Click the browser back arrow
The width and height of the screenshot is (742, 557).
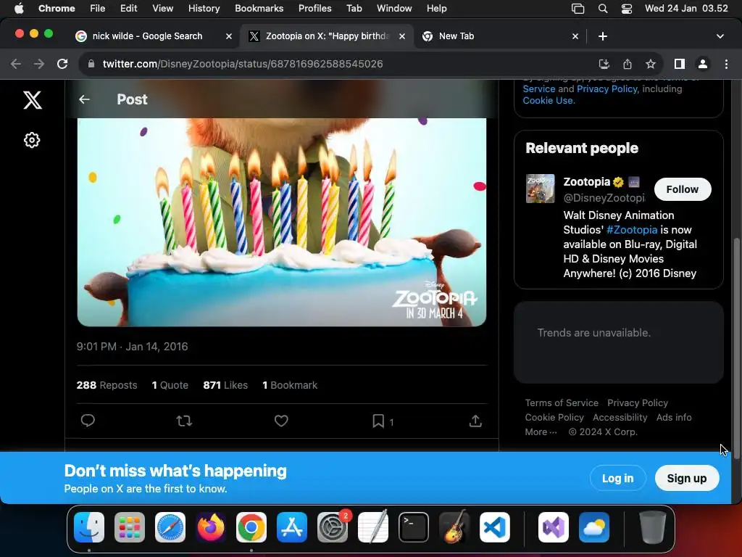pyautogui.click(x=16, y=64)
